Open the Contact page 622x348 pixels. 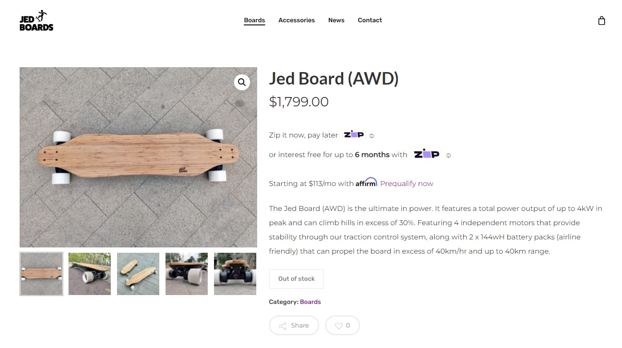[x=370, y=20]
